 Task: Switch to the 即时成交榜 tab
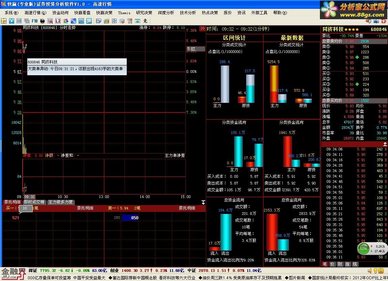(34, 202)
